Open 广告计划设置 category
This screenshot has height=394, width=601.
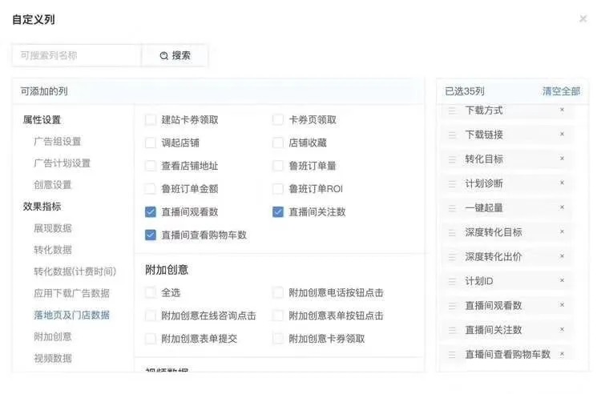(62, 163)
